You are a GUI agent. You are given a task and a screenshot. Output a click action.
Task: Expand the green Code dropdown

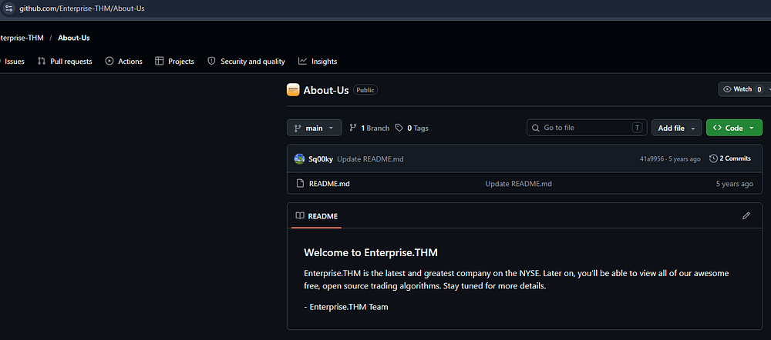click(x=734, y=128)
